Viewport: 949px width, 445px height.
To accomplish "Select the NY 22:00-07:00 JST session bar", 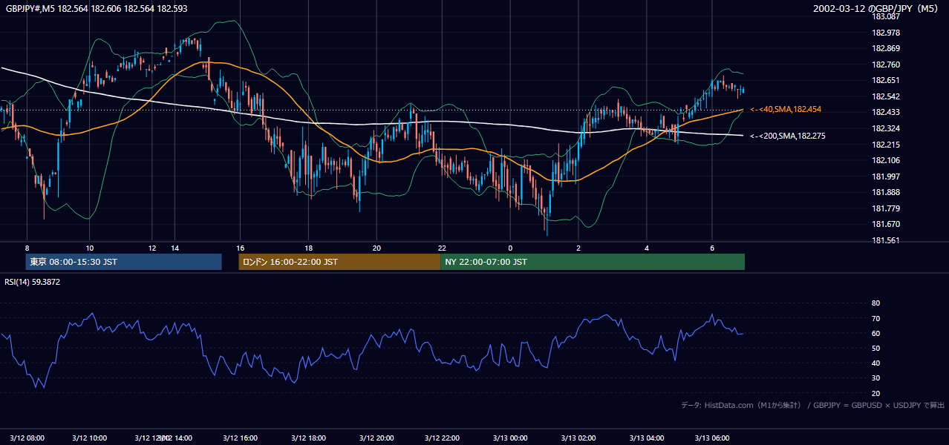I will (593, 262).
